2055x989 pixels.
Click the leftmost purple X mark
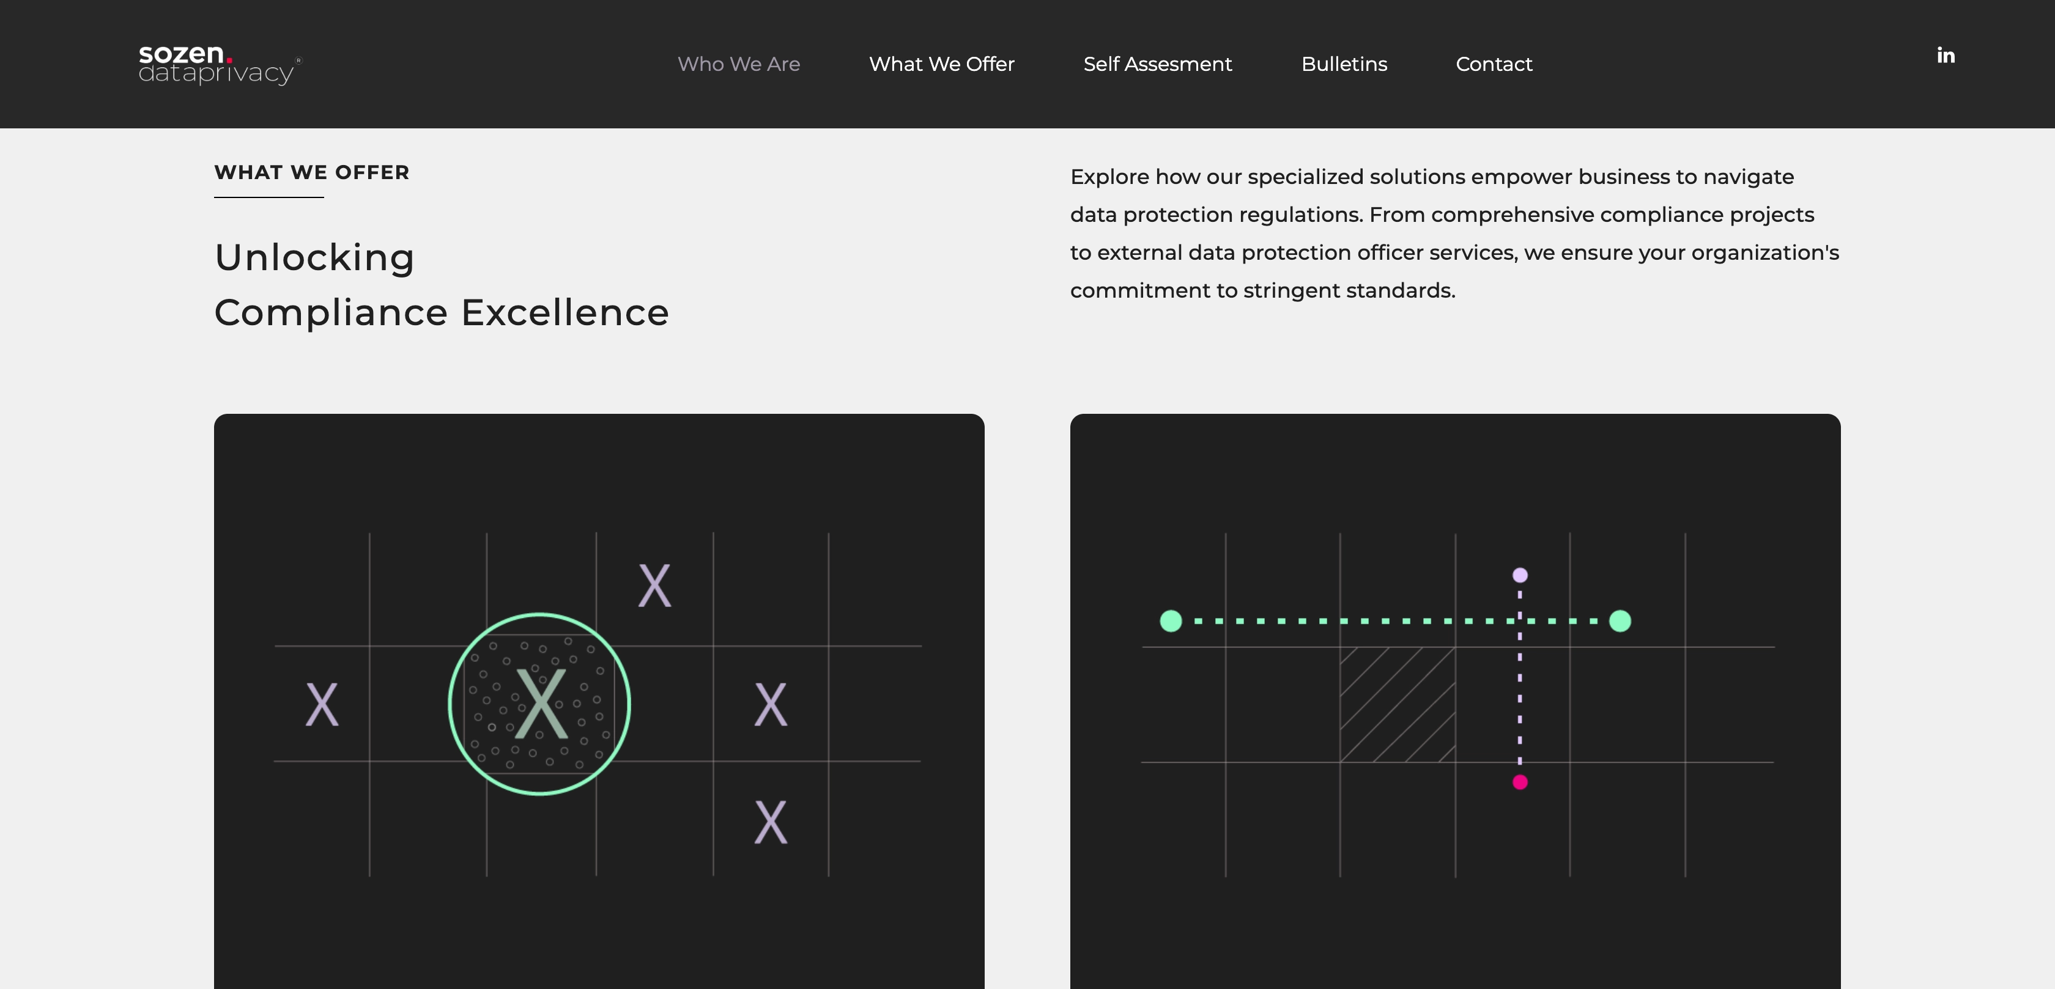pos(322,704)
